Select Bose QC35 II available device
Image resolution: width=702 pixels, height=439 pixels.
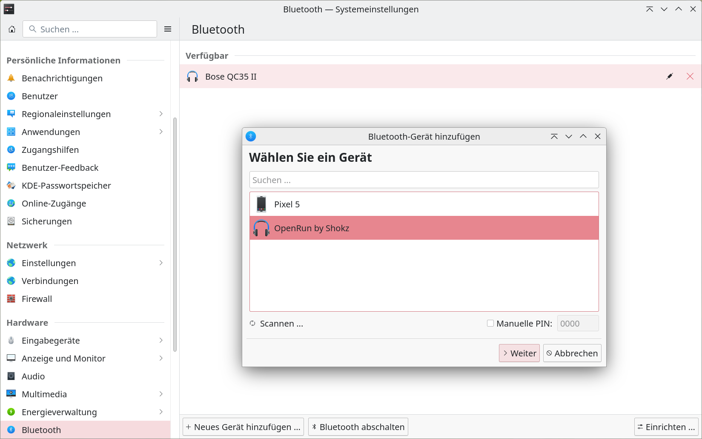point(441,76)
